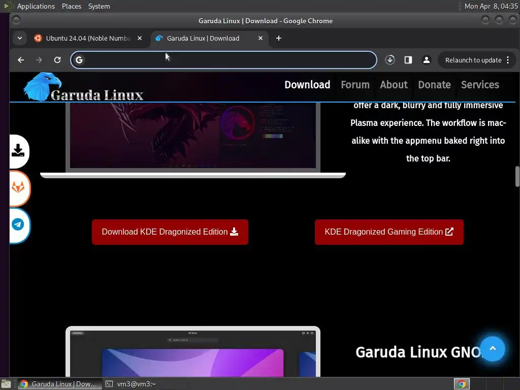This screenshot has width=520, height=390.
Task: Click the Chrome icon in system tray
Action: coord(462,384)
